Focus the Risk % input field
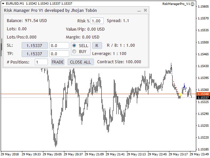 [97, 21]
